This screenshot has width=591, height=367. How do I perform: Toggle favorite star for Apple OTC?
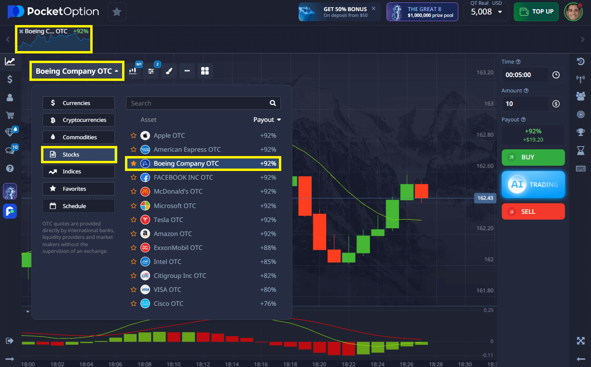[134, 136]
